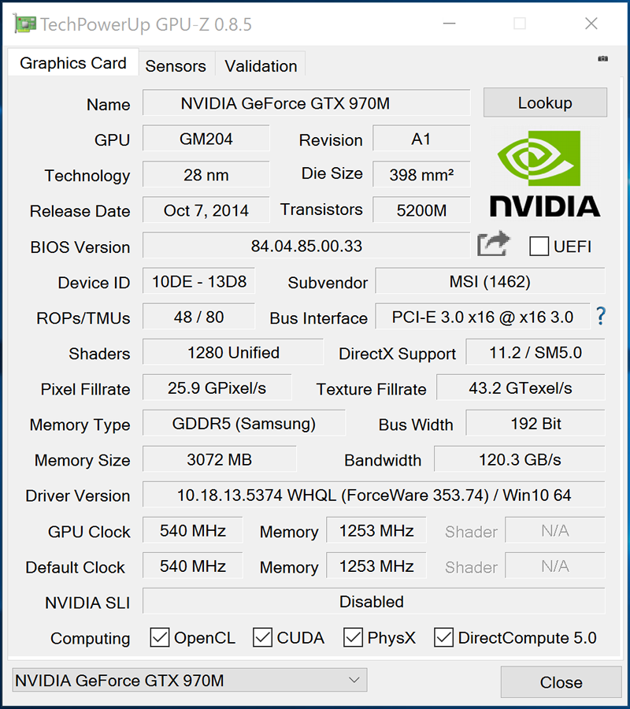Click the Default Clock field 540 MHz
630x709 pixels.
[193, 566]
